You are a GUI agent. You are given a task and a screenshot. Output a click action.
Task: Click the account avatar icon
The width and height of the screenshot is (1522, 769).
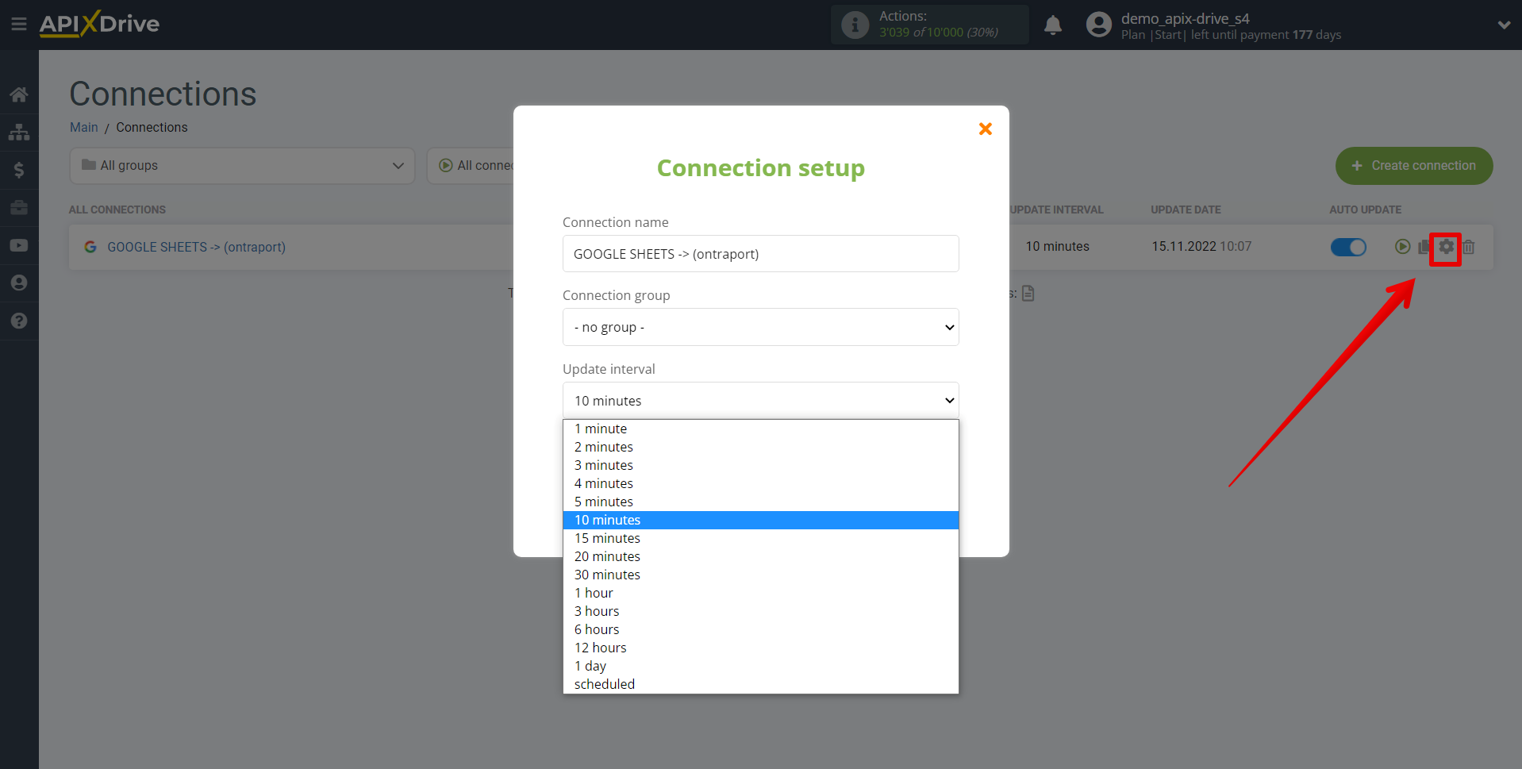tap(1099, 25)
